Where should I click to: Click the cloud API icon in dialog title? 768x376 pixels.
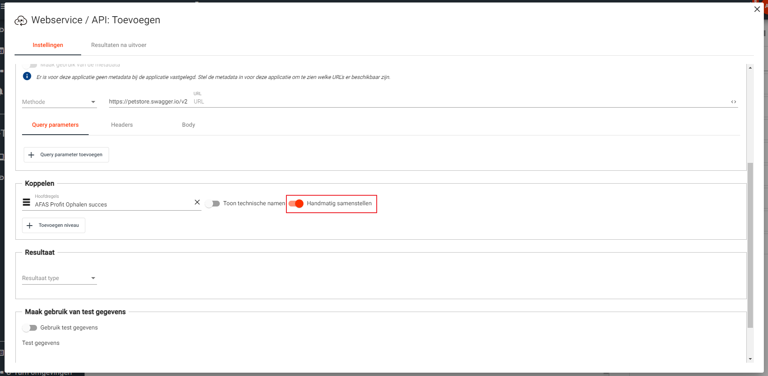[20, 20]
